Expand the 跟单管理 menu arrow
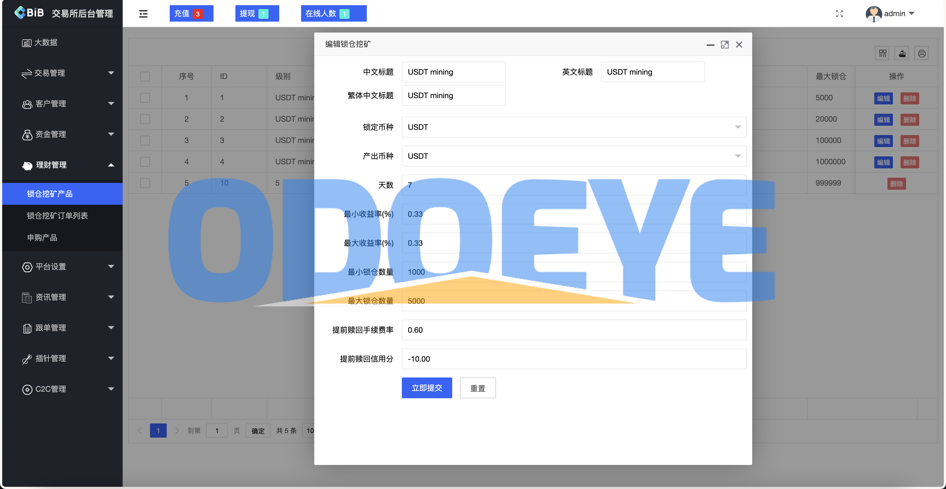Viewport: 946px width, 489px height. [111, 328]
